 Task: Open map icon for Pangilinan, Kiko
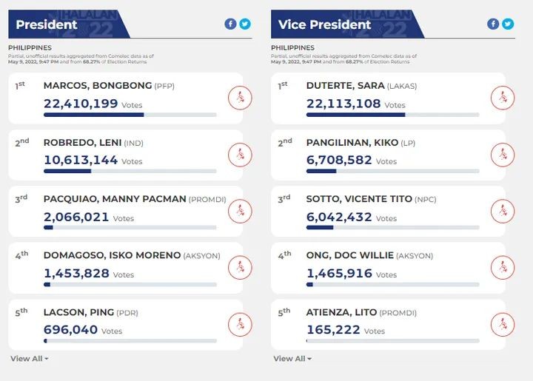503,155
